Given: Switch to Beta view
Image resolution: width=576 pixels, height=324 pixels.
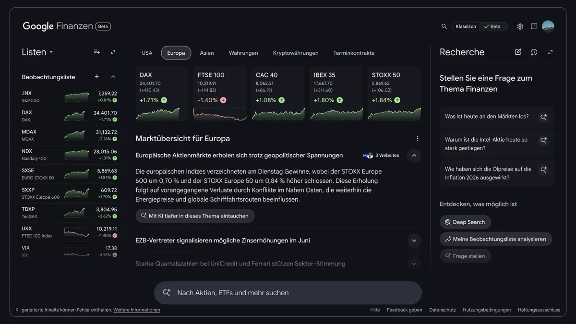Looking at the screenshot, I should click(493, 26).
